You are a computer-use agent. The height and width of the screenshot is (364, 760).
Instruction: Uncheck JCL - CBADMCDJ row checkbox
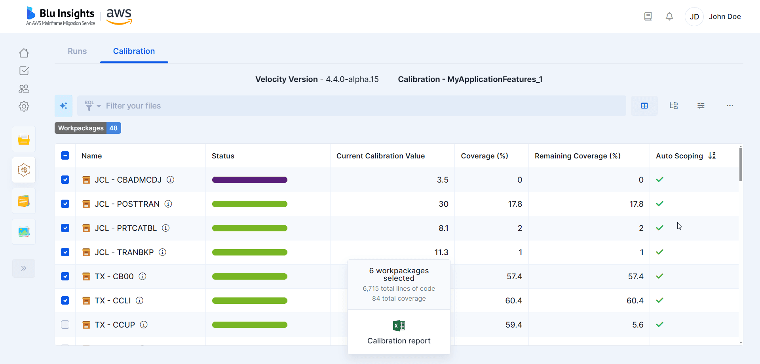point(65,180)
